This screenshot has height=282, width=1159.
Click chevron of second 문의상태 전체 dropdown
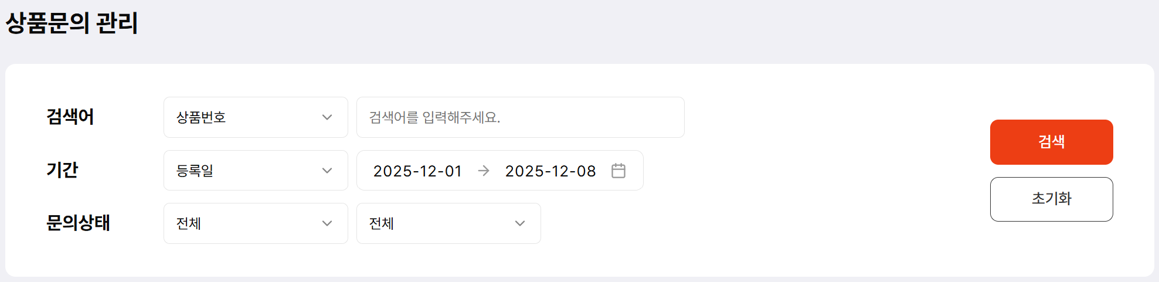tap(519, 223)
